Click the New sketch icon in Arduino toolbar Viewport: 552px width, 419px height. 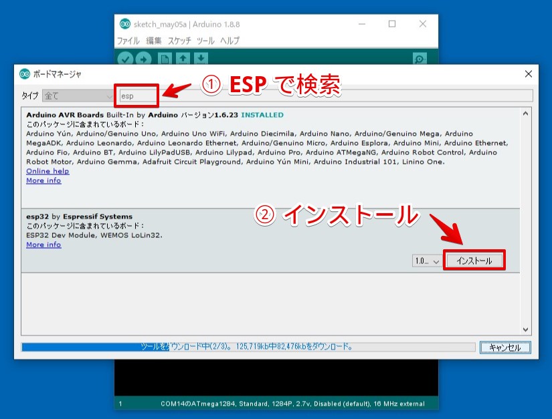point(165,58)
